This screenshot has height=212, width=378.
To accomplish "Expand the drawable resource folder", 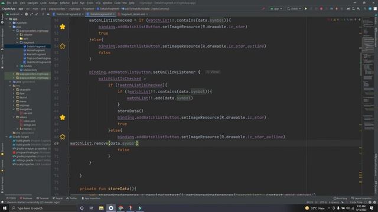I will (14, 90).
